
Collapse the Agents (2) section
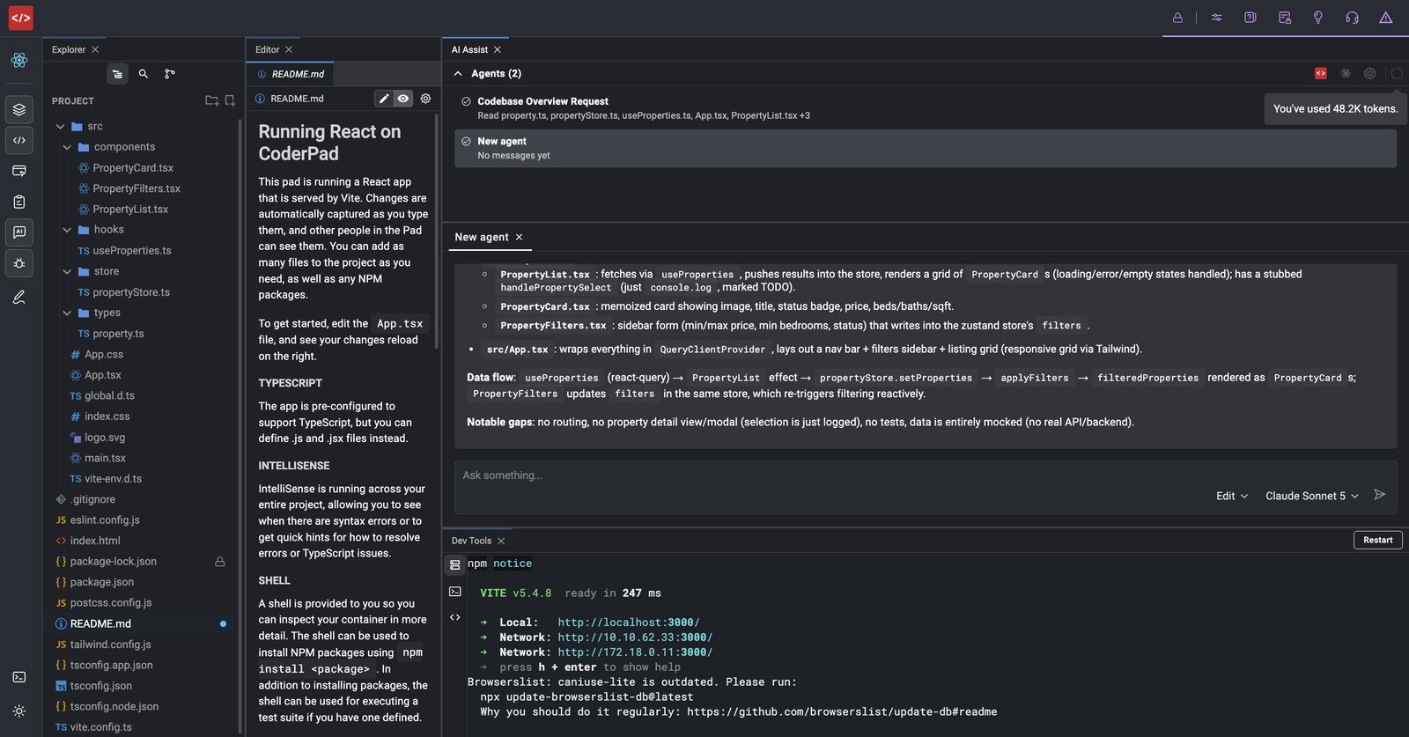pos(458,74)
